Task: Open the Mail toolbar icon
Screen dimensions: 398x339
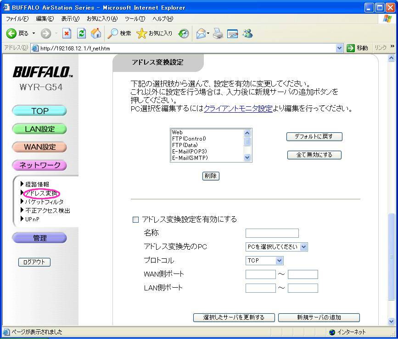Action: 201,33
